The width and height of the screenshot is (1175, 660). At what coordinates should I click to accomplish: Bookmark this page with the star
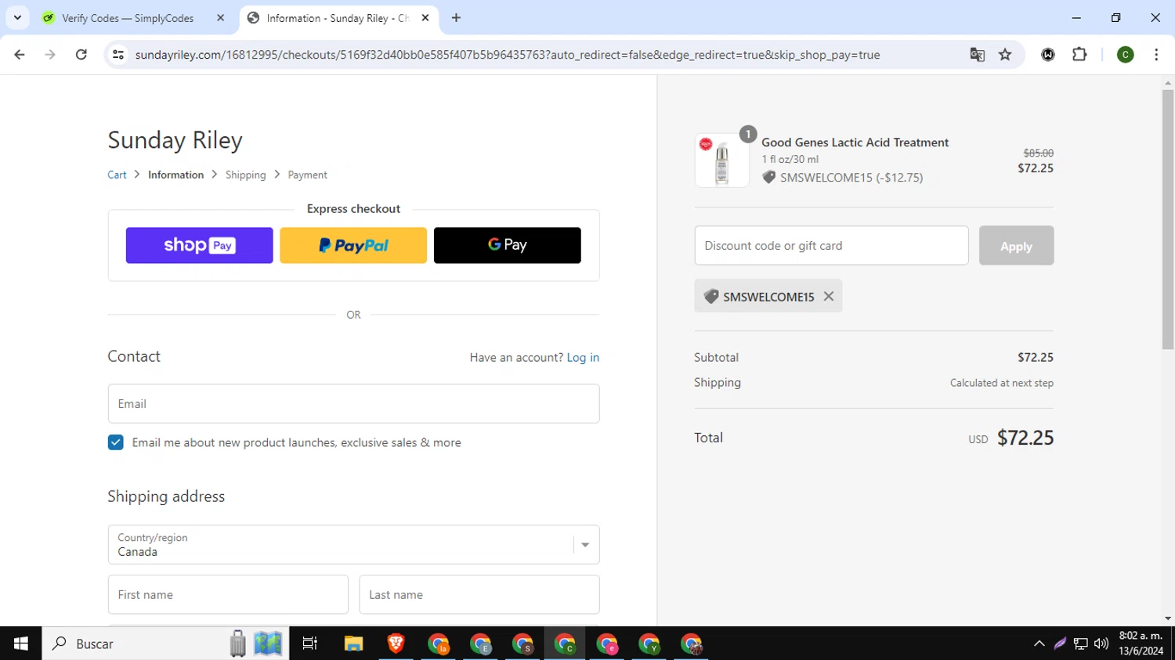(1005, 55)
